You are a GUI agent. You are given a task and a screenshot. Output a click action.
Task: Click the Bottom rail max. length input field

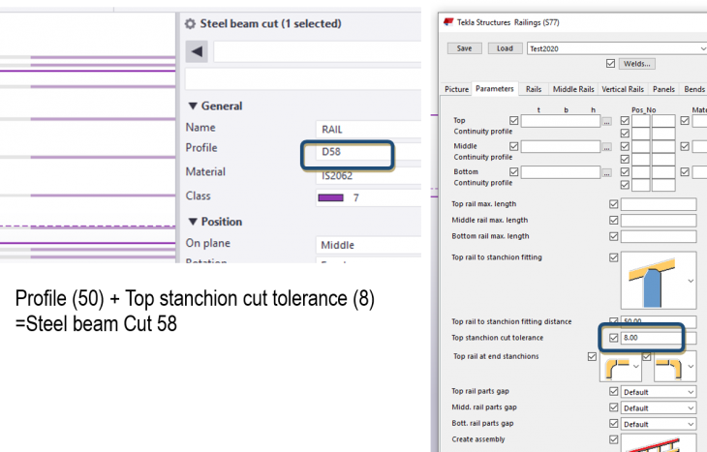pos(659,236)
